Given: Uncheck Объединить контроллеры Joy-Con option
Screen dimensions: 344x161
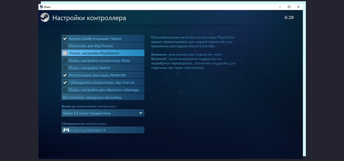Looking at the screenshot, I should click(65, 82).
